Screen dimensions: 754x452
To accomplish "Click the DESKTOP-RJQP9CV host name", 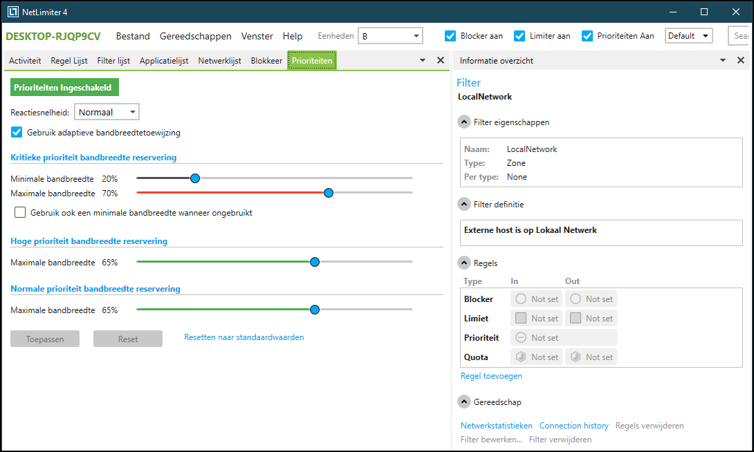I will point(53,37).
